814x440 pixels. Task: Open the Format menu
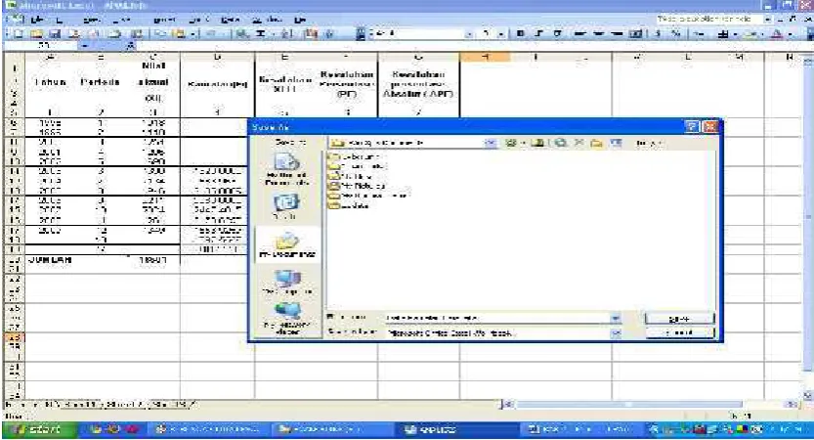(164, 20)
